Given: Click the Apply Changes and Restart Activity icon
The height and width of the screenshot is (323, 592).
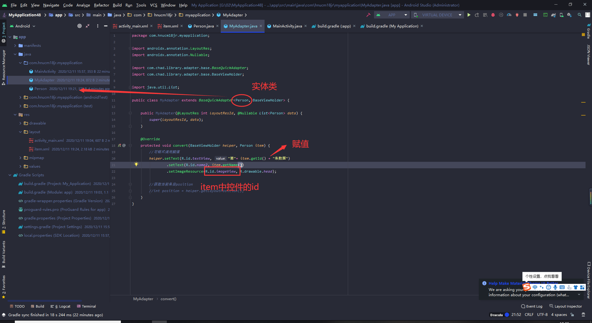Looking at the screenshot, I should 477,15.
